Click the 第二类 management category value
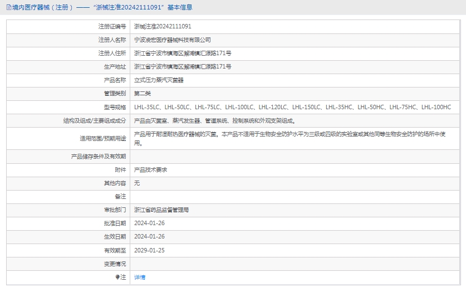The image size is (466, 287). click(x=143, y=93)
